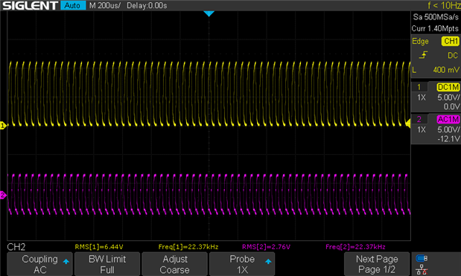
Task: Click the blue trigger position marker at the top
Action: click(209, 13)
